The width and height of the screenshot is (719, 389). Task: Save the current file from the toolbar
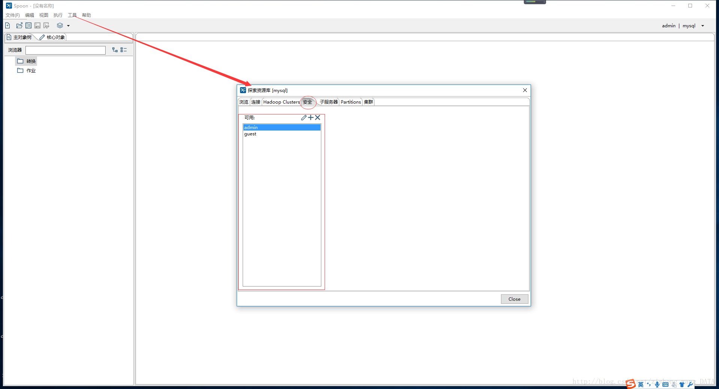coord(37,25)
